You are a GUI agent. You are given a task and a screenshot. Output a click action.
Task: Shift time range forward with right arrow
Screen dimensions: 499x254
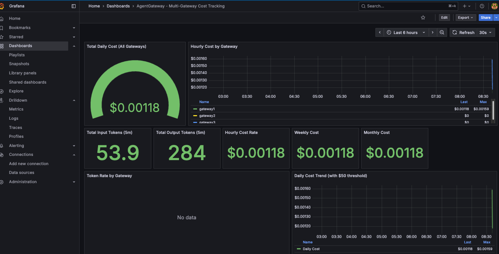[433, 33]
